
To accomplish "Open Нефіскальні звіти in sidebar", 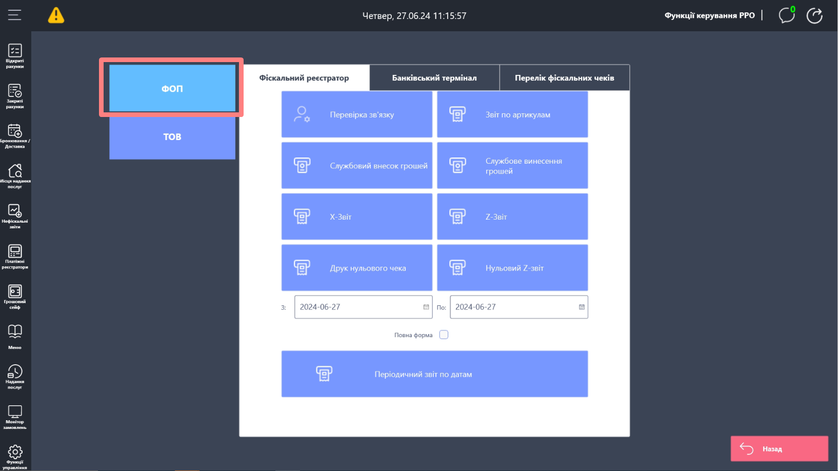I will click(x=15, y=216).
